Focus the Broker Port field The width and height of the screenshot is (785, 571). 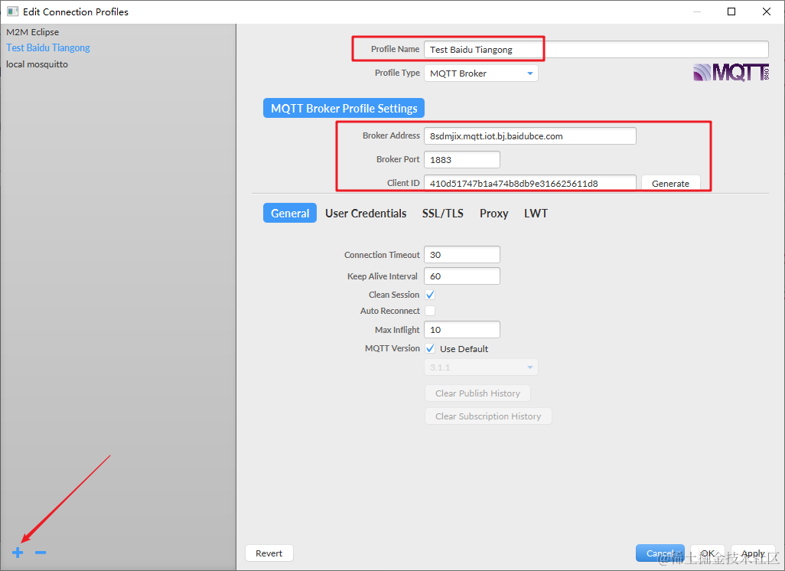pyautogui.click(x=462, y=159)
